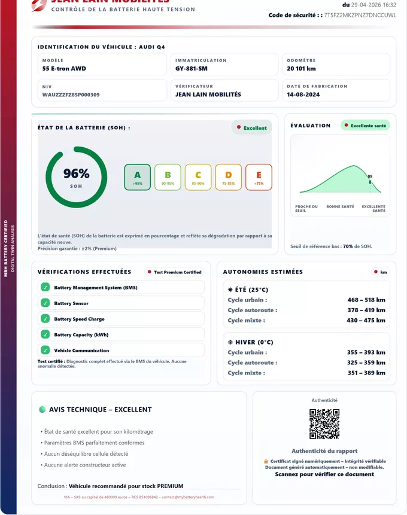
Task: Select the grade A >95% box
Action: click(138, 178)
